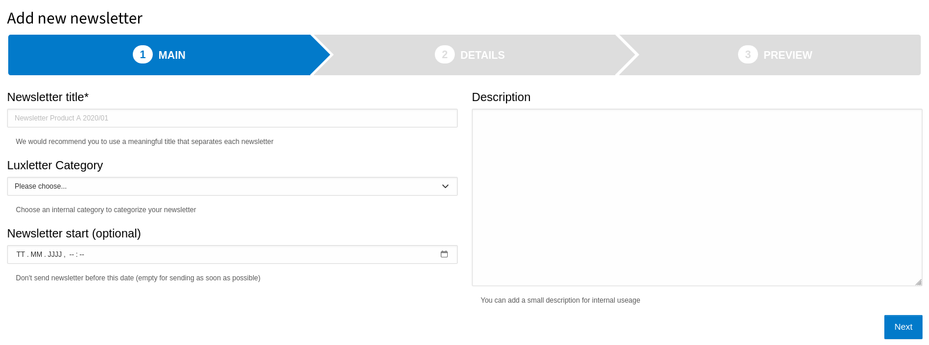Expand the Luxletter Category chevron
Viewport: 929px width, 345px height.
coord(445,186)
